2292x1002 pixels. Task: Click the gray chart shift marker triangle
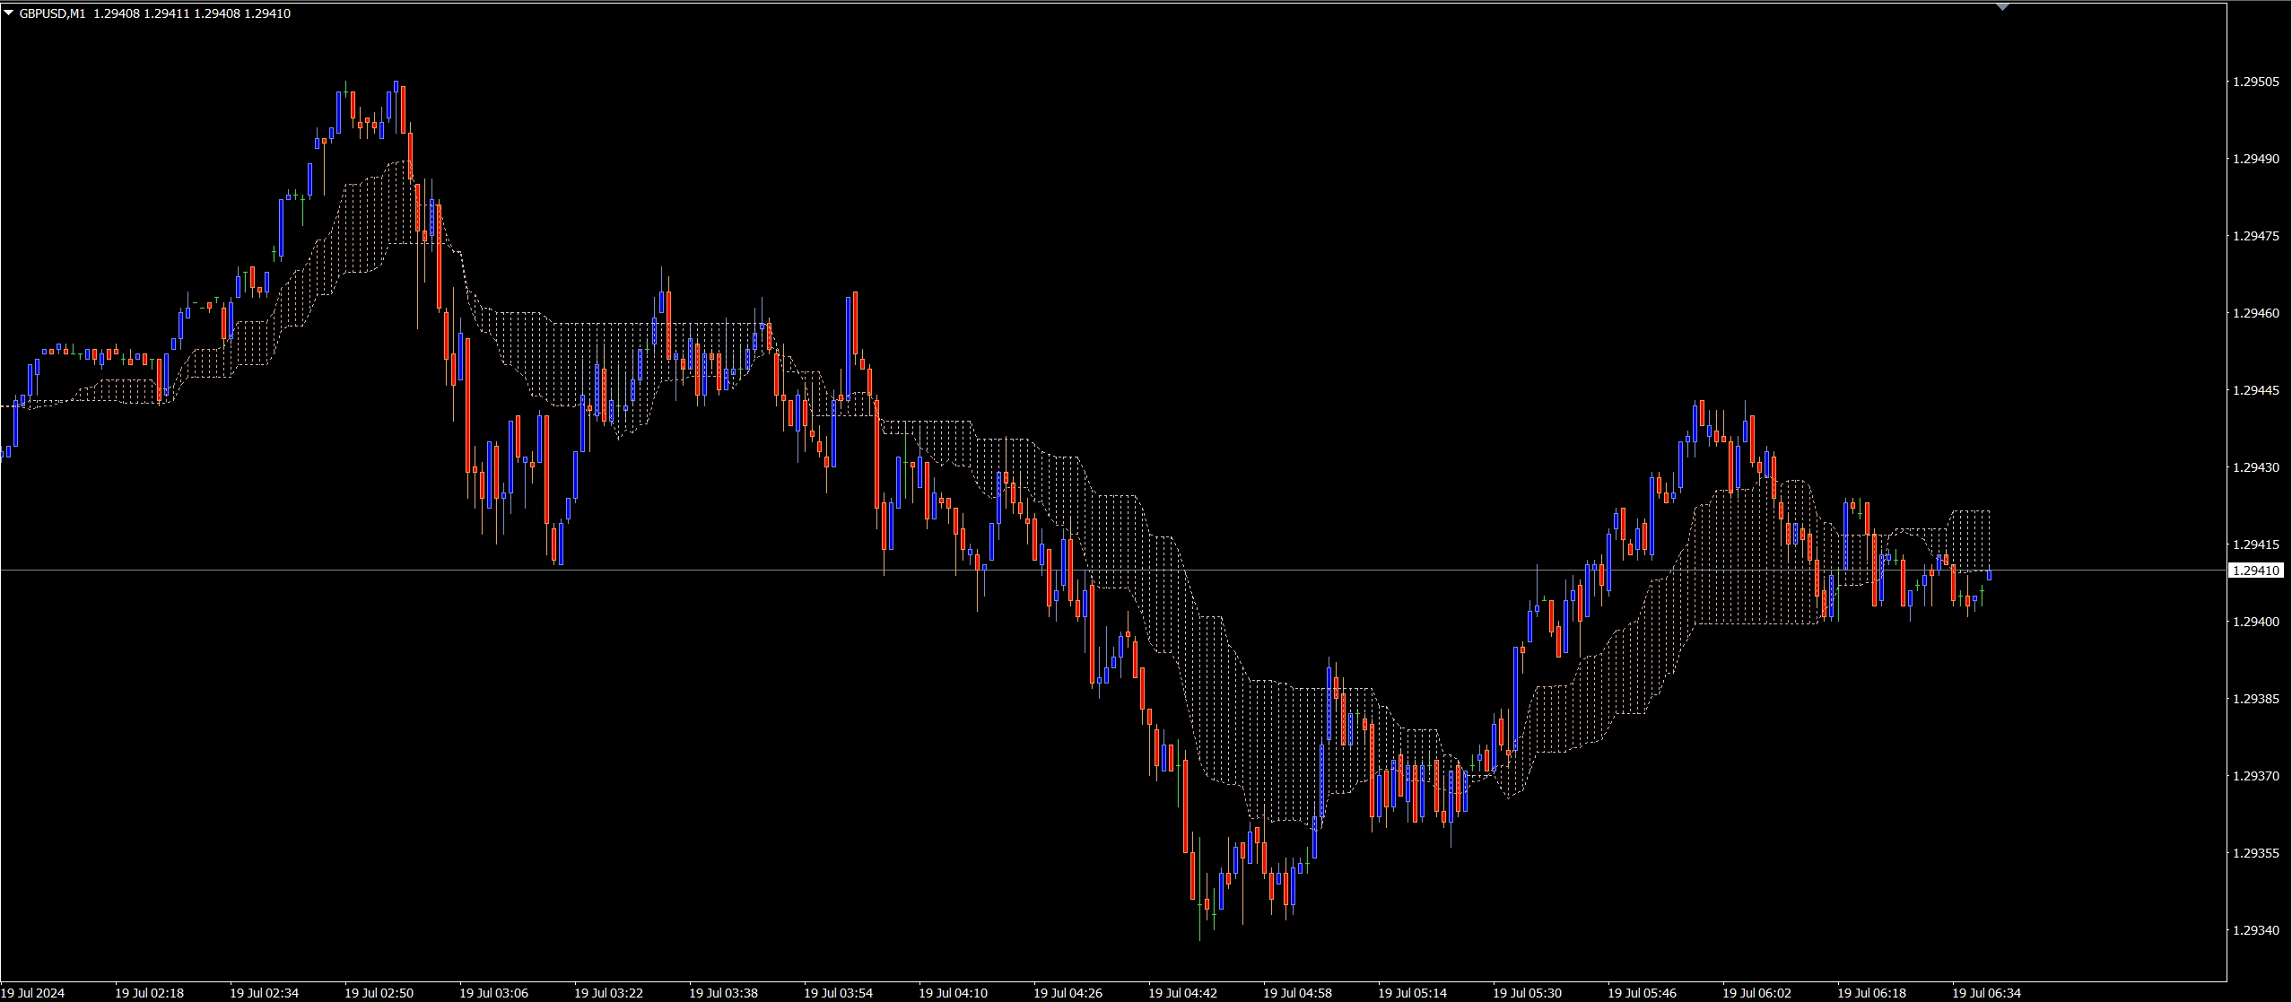pos(2003,7)
